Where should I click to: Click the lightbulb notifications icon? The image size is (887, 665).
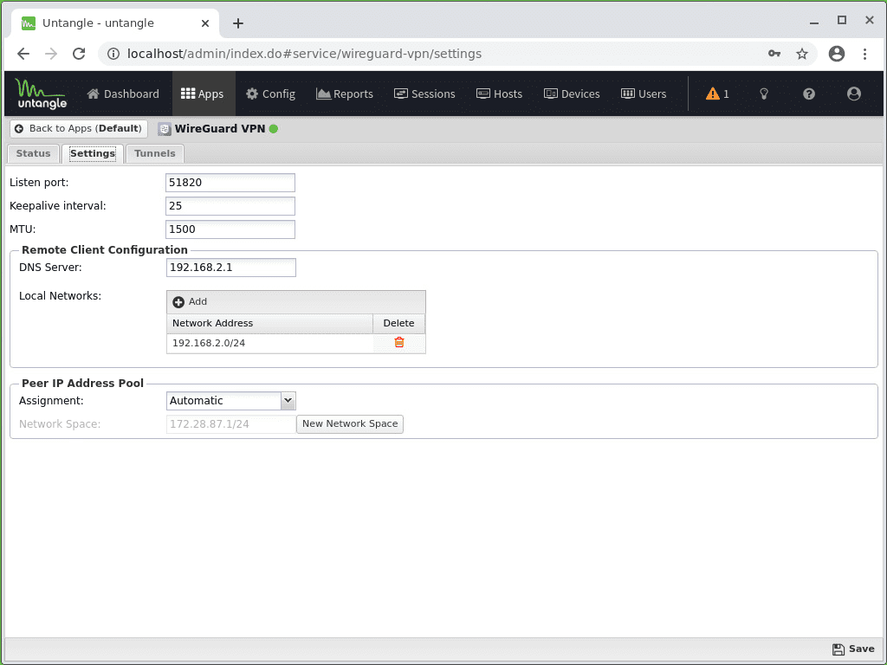click(763, 94)
